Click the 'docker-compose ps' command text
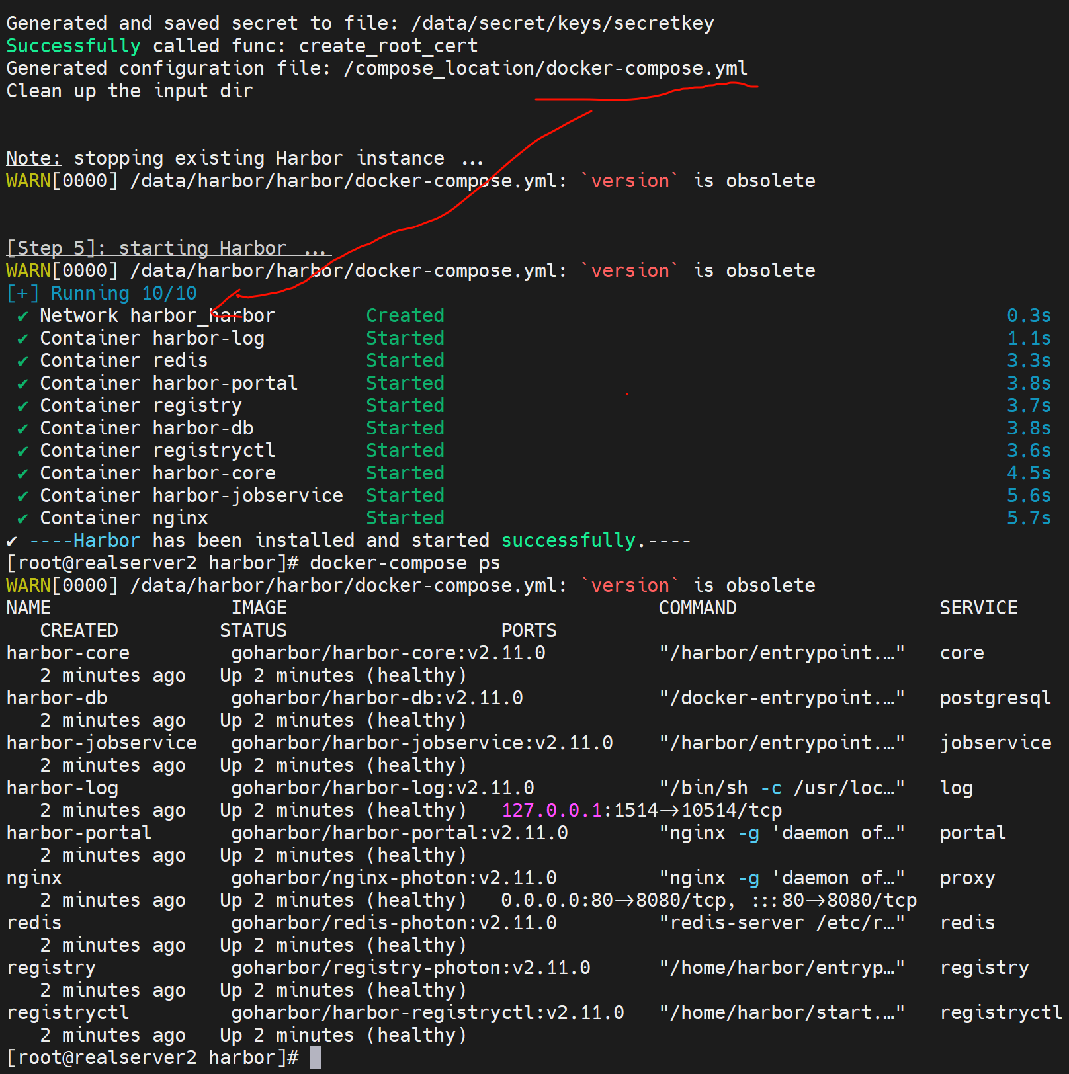This screenshot has height=1074, width=1069. coord(405,563)
